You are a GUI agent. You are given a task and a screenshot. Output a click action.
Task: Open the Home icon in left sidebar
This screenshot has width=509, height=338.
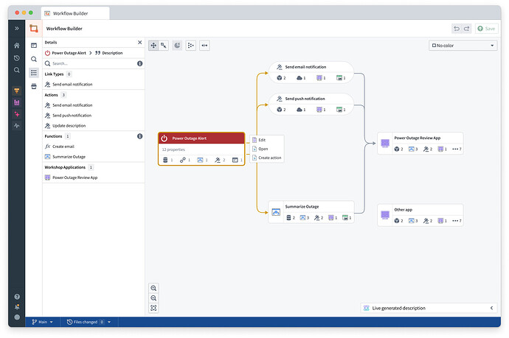[17, 46]
